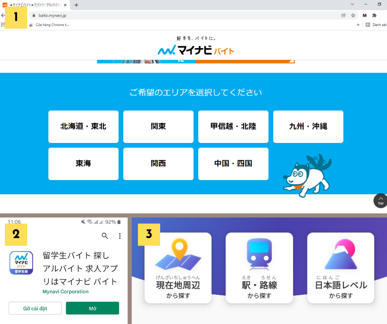Click the round top scroll button
The image size is (387, 324).
coord(380,201)
